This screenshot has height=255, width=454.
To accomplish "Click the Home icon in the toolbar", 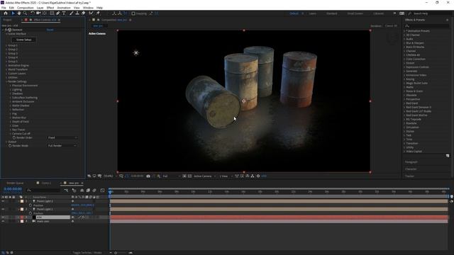I will point(6,13).
